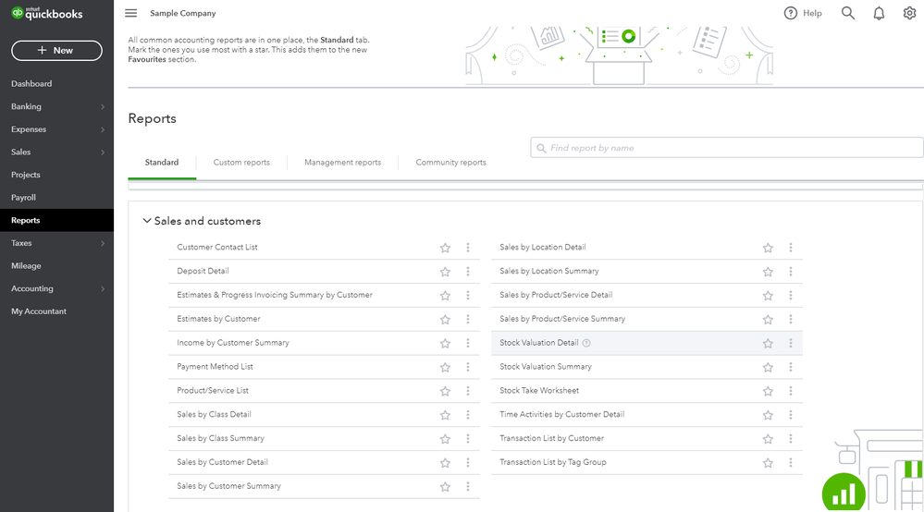Viewport: 924px width, 512px height.
Task: Switch to the Custom reports tab
Action: (x=241, y=163)
